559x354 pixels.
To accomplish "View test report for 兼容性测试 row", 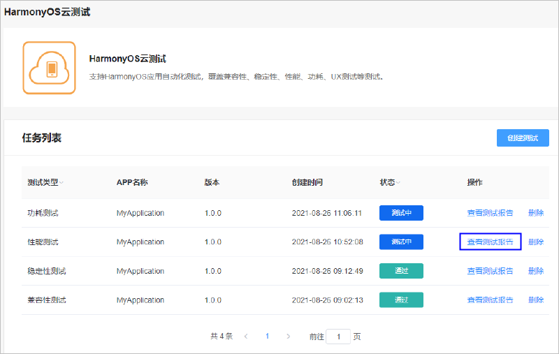I will point(491,300).
